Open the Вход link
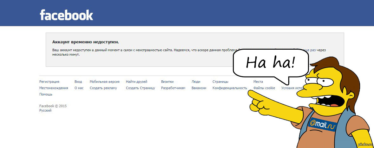Viewport: 374px width, 148px height. 78,82
